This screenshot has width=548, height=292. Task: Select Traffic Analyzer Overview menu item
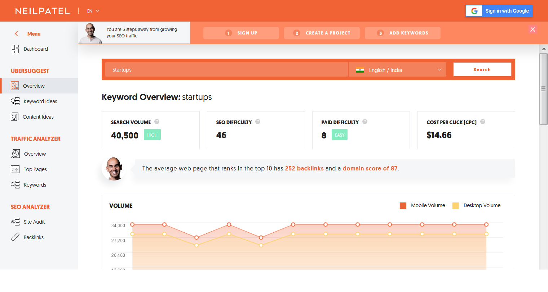[35, 154]
